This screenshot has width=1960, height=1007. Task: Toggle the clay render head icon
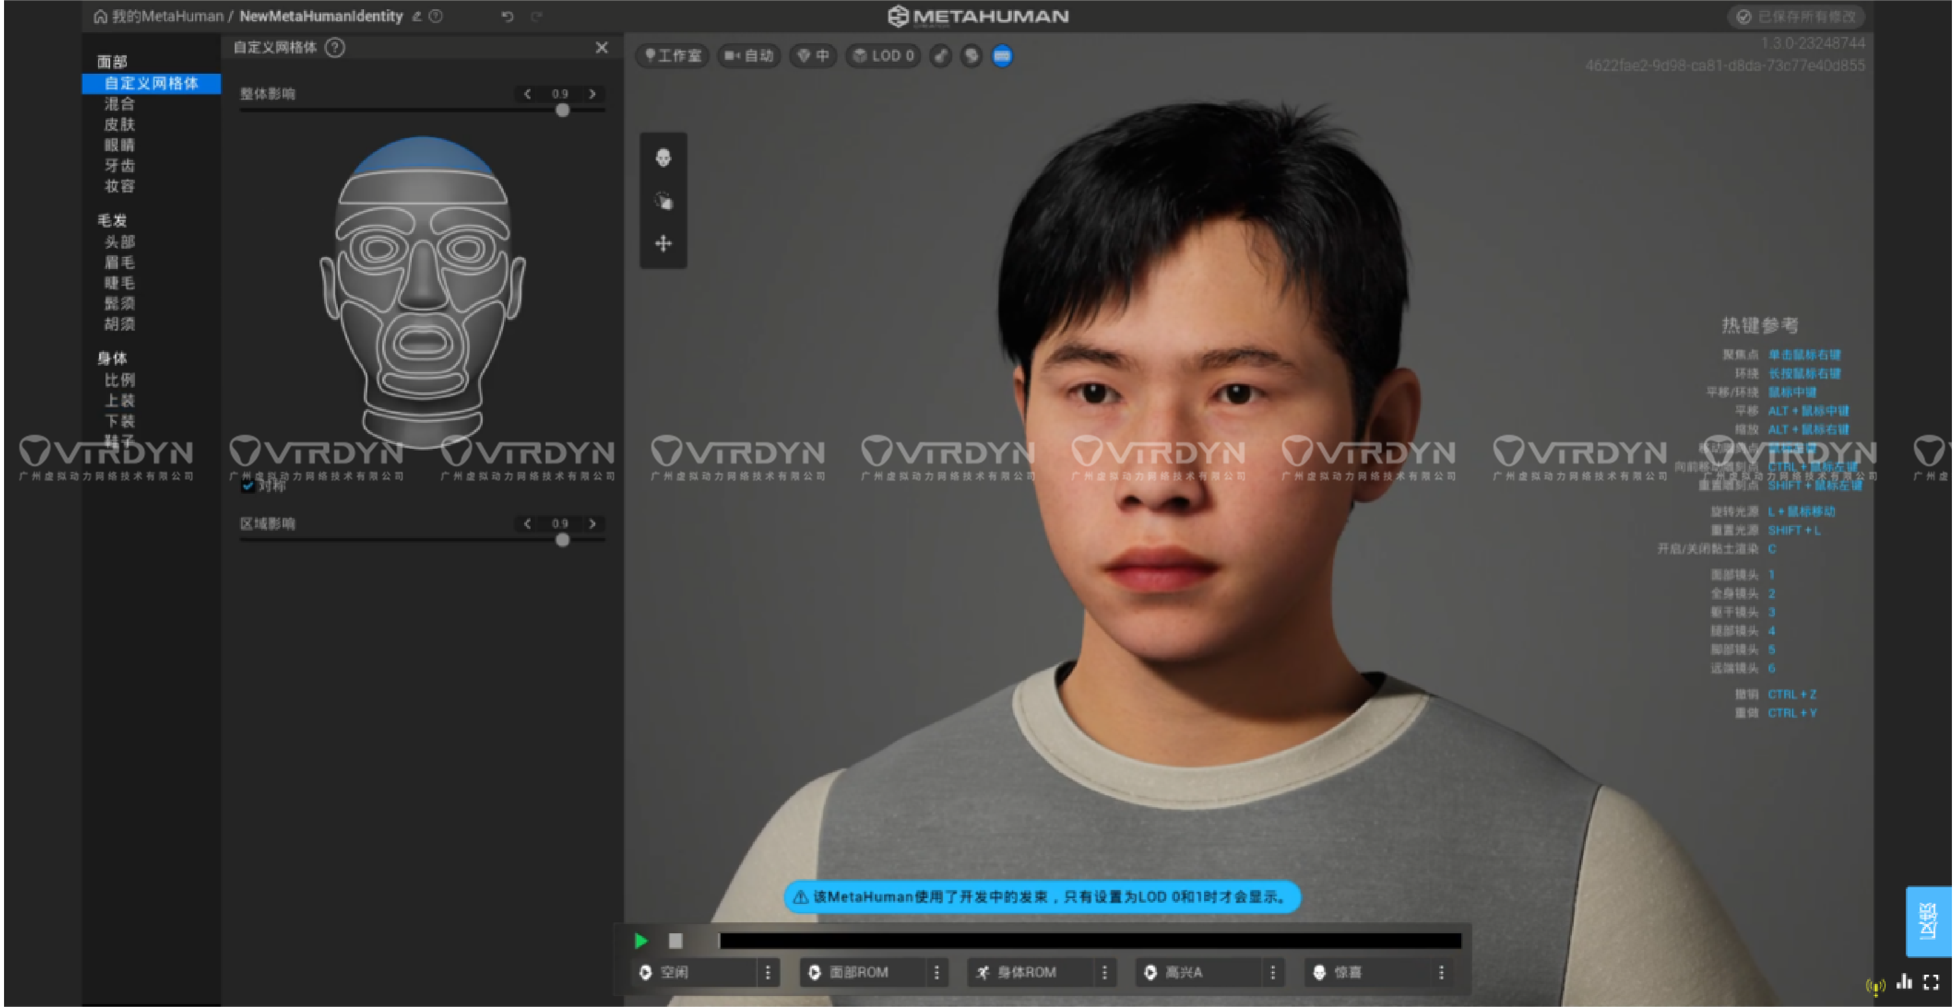972,55
